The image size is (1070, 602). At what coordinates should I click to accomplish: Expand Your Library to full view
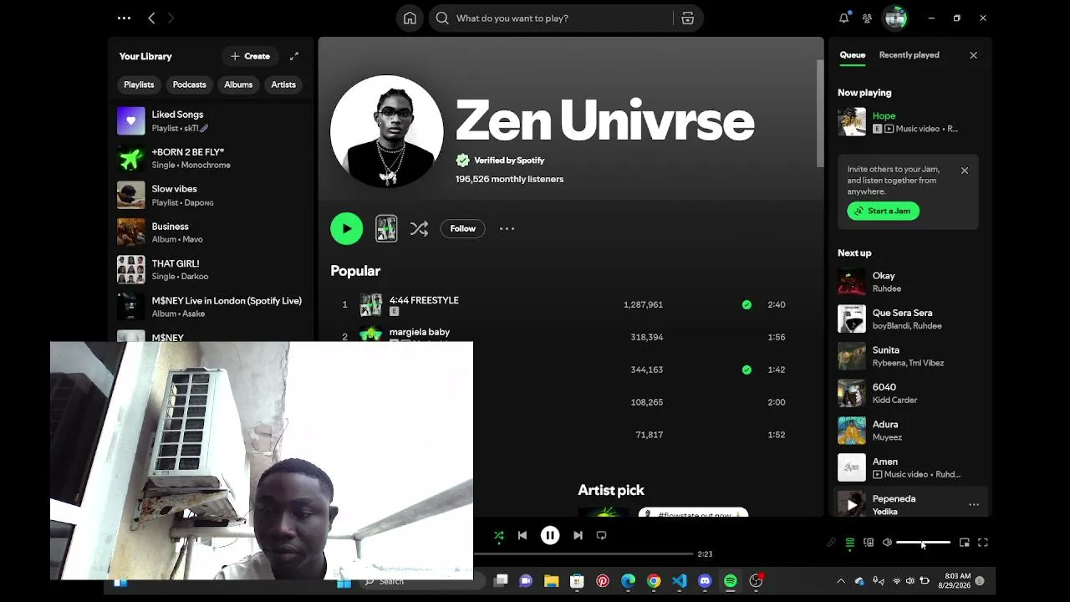(x=294, y=56)
